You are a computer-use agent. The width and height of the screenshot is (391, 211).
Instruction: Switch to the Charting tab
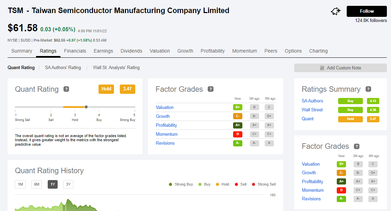[x=319, y=51]
